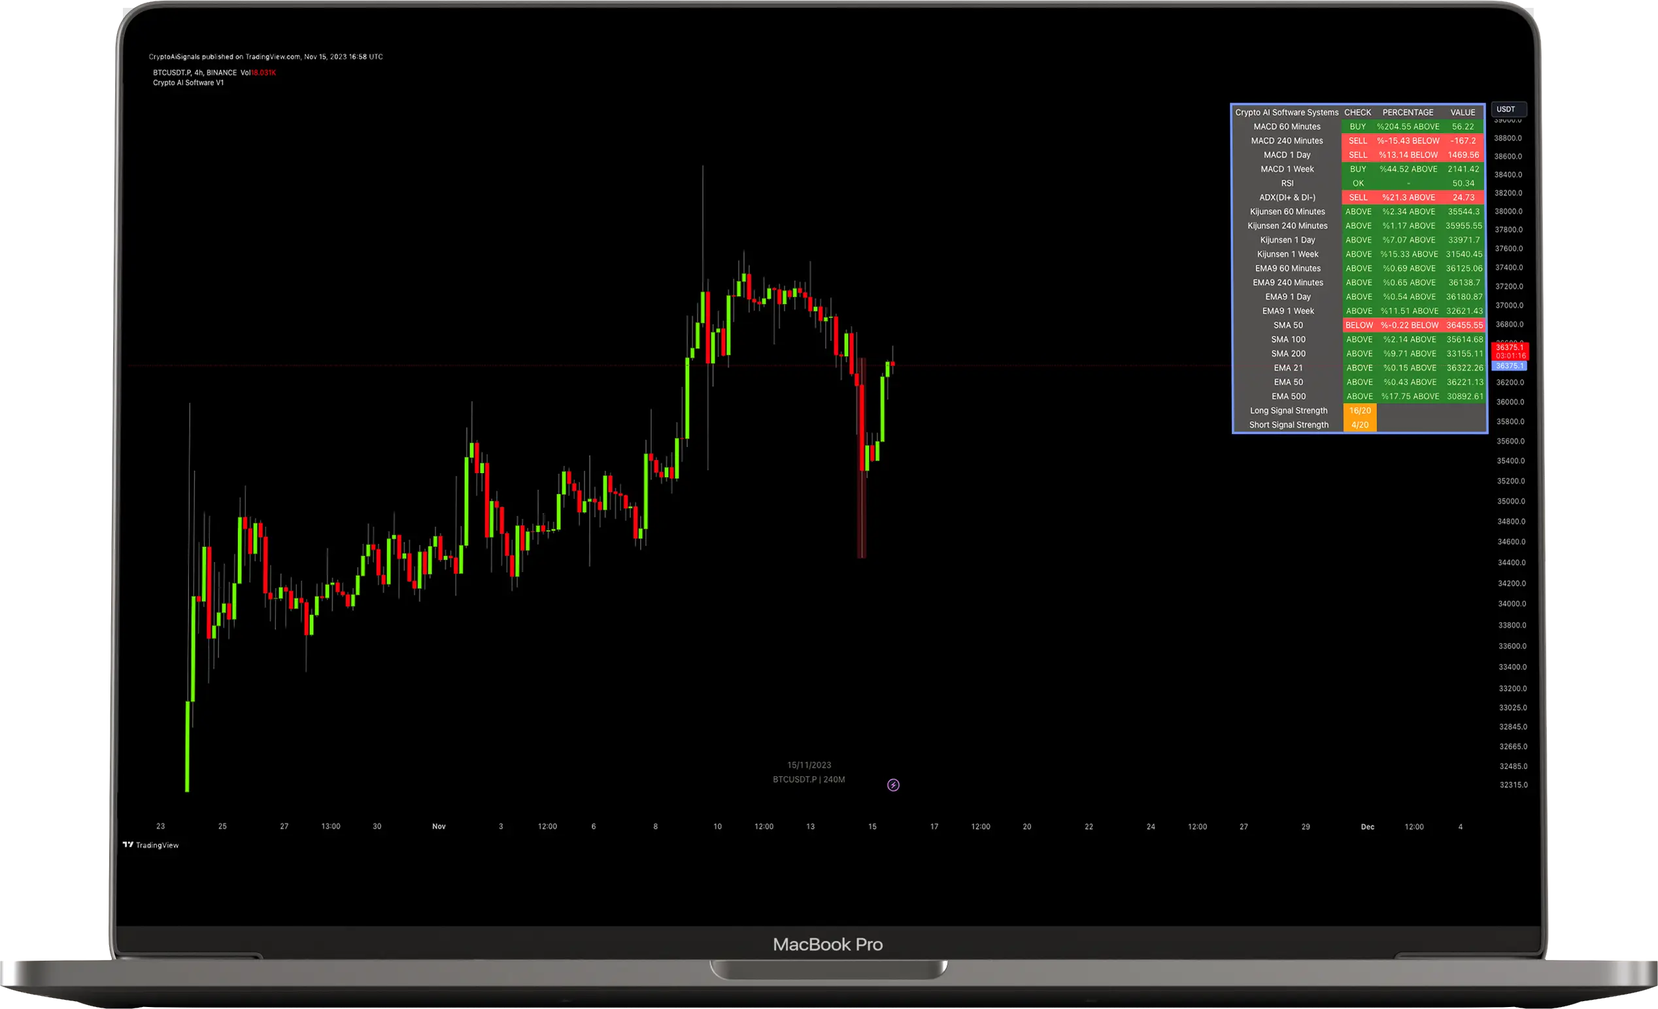
Task: Click the blue 36375.1 price tag
Action: (1510, 366)
